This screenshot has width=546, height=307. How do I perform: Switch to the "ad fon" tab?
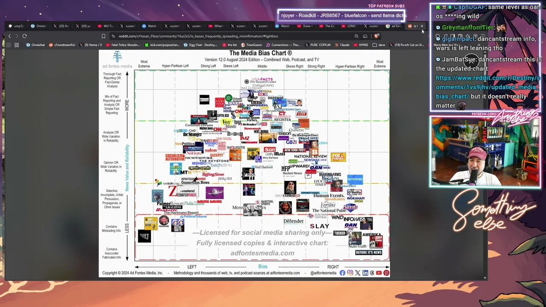click(x=394, y=26)
